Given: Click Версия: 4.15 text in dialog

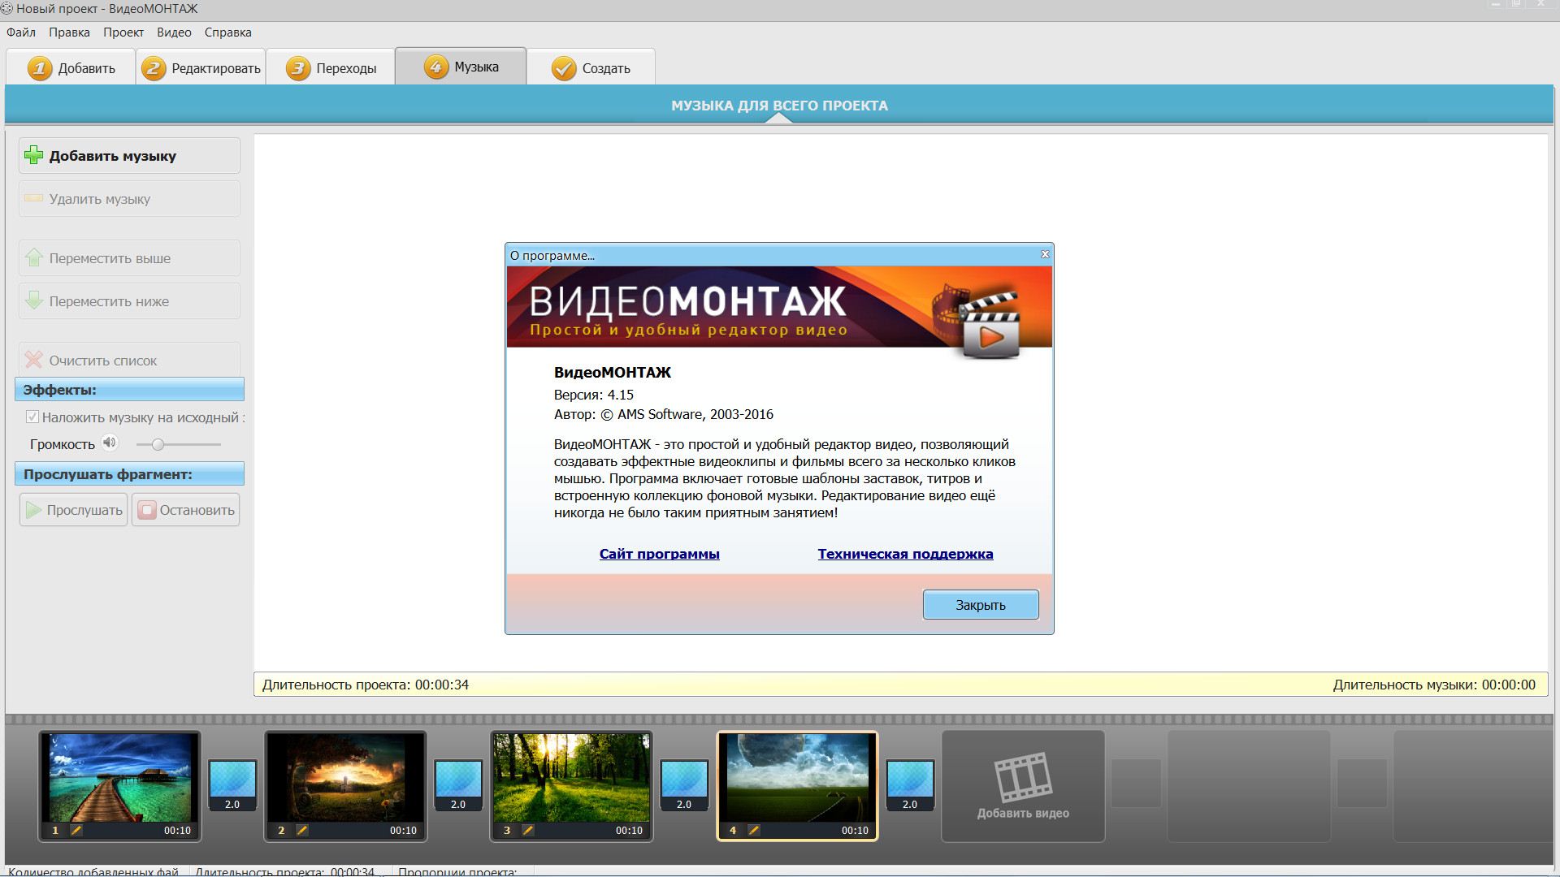Looking at the screenshot, I should [594, 395].
